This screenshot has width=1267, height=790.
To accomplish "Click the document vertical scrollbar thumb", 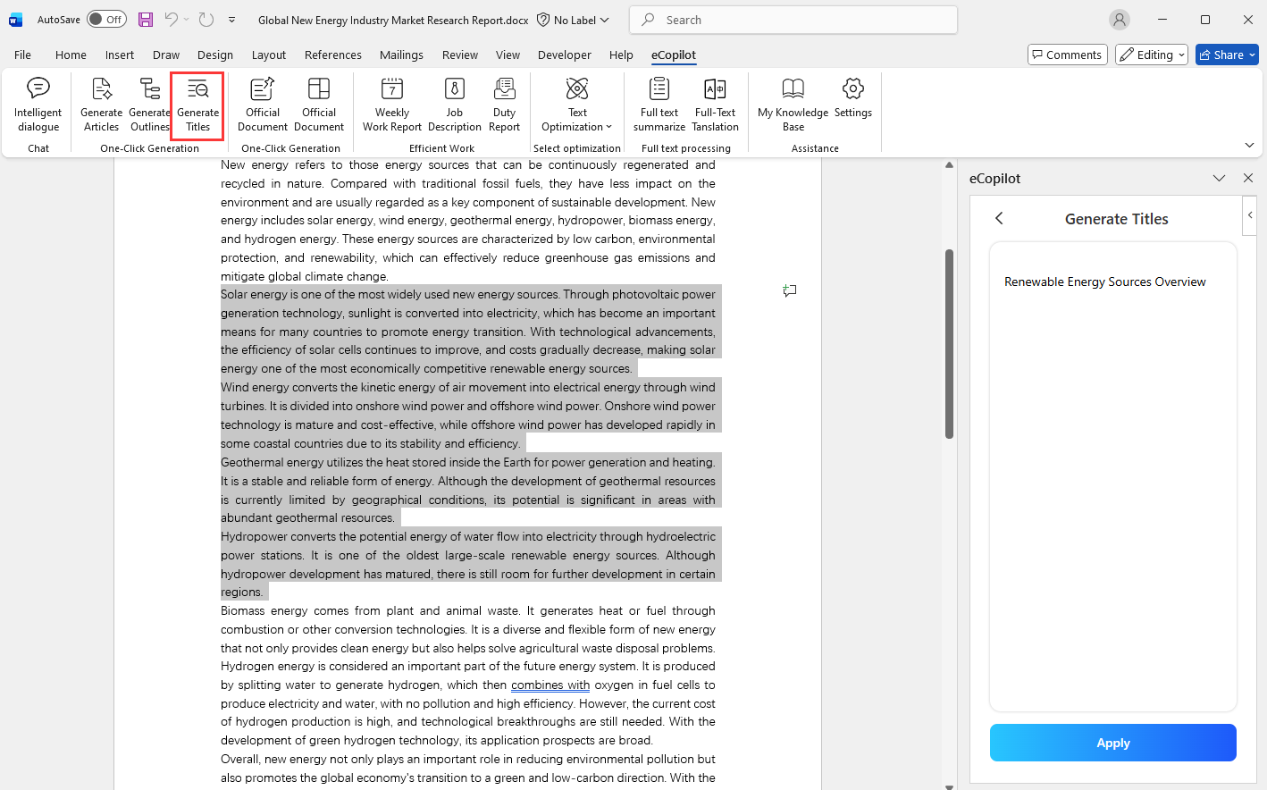I will pyautogui.click(x=949, y=344).
